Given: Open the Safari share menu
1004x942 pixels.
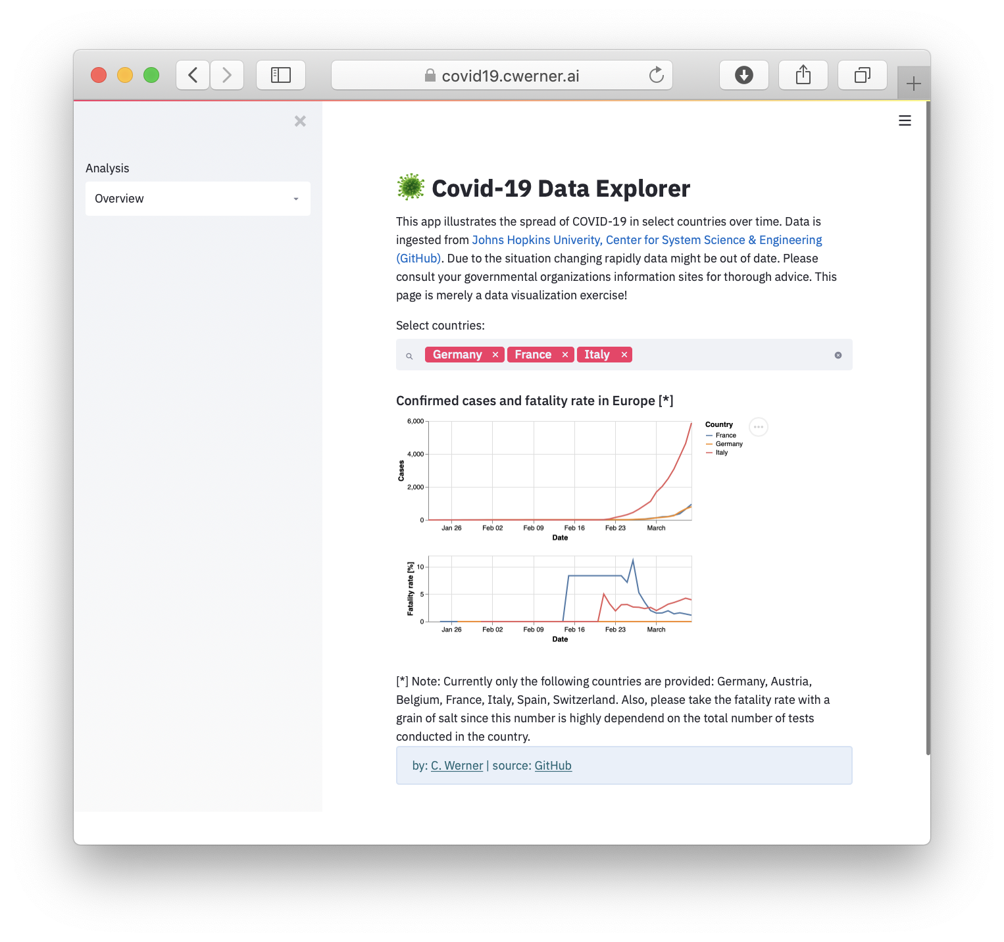Looking at the screenshot, I should point(803,75).
